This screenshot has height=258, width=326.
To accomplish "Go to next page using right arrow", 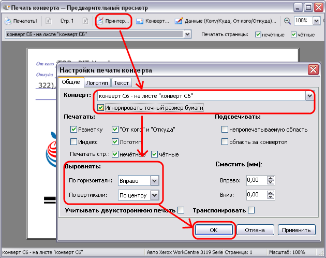I will coord(85,21).
